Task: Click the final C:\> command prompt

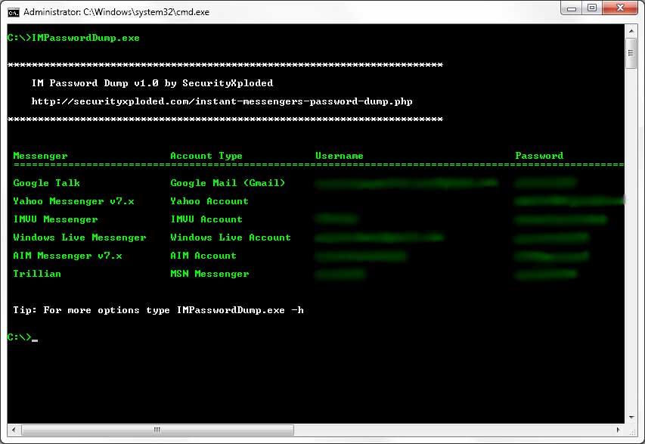Action: (x=20, y=337)
